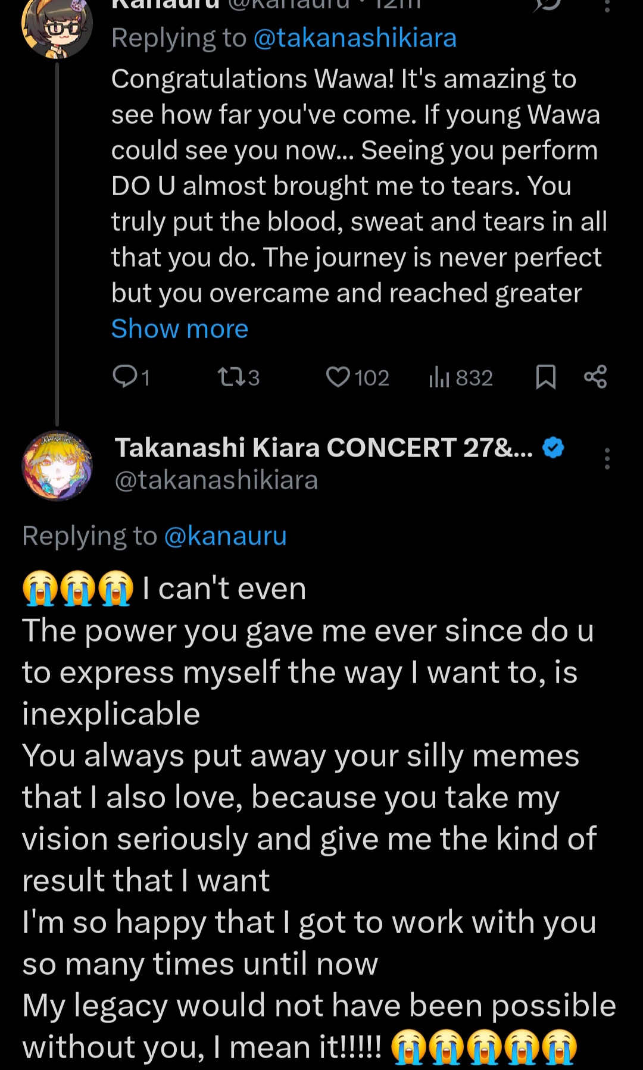643x1070 pixels.
Task: Like Kanauru's reply with the heart icon
Action: pyautogui.click(x=338, y=377)
